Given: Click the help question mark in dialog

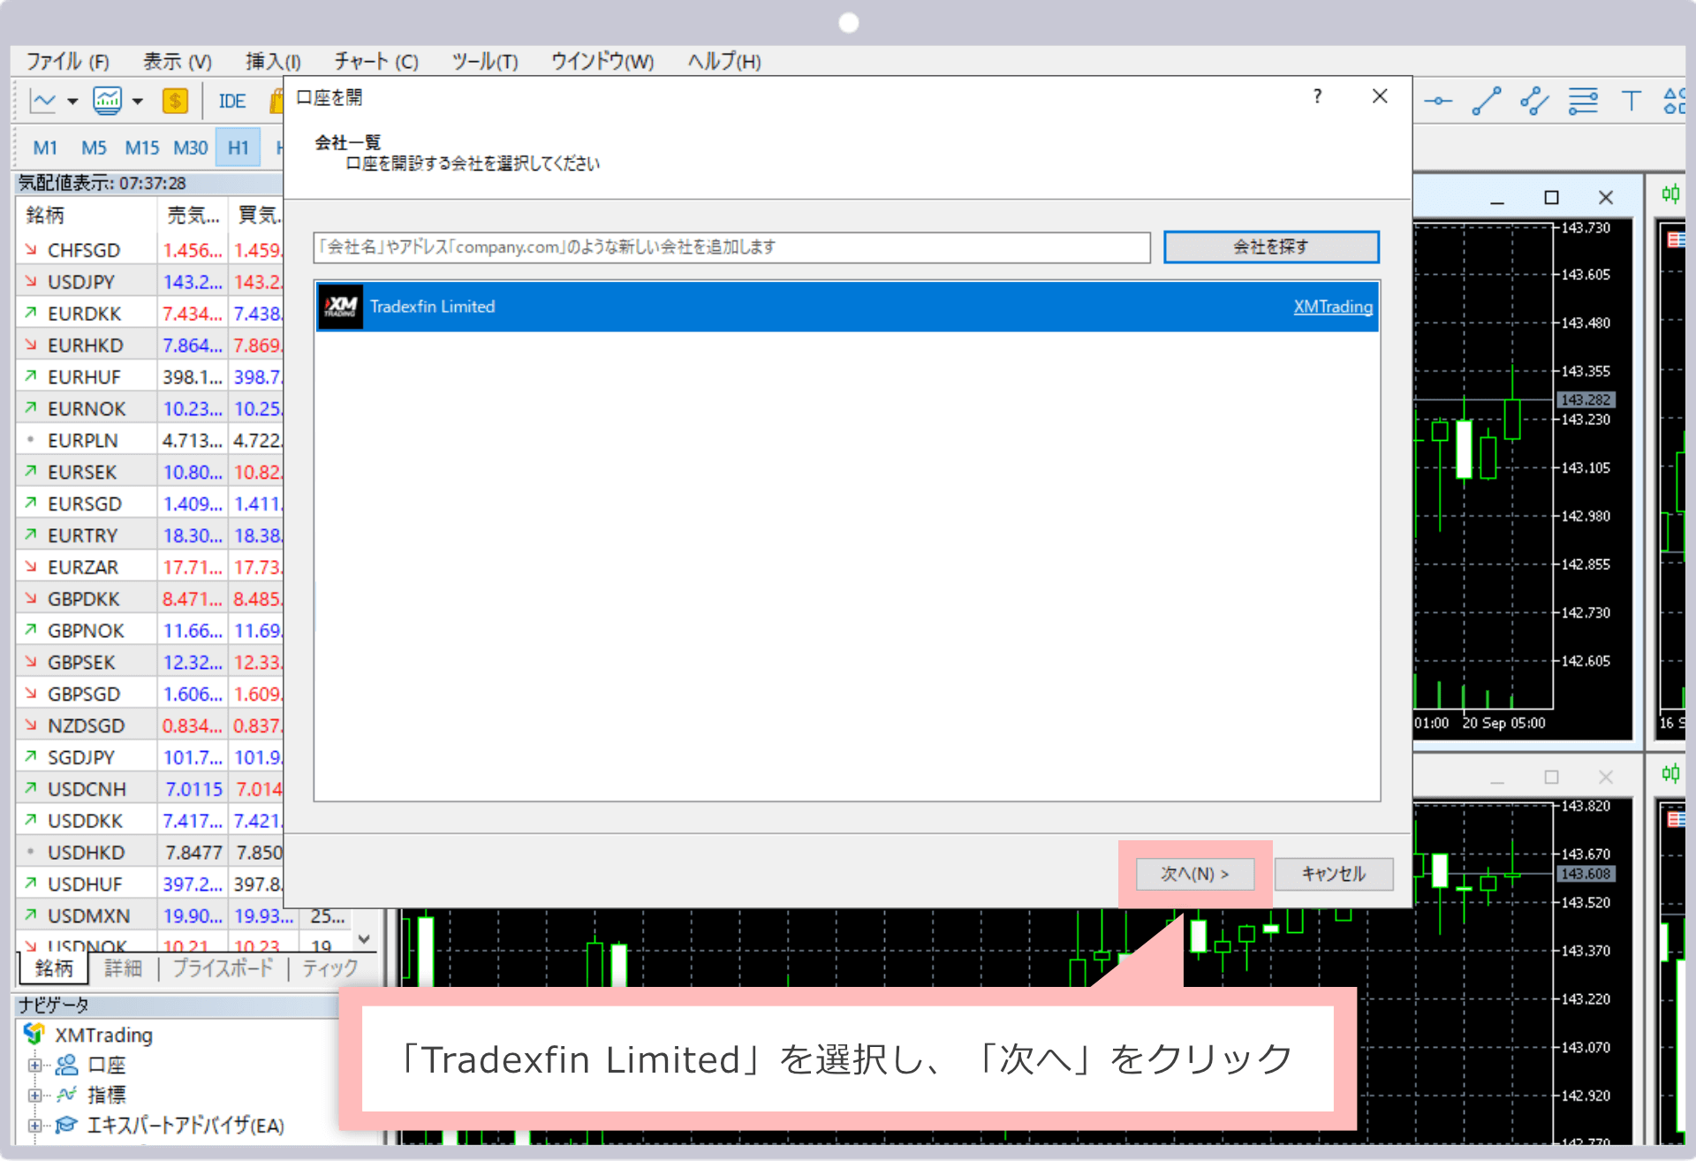Looking at the screenshot, I should point(1317,96).
